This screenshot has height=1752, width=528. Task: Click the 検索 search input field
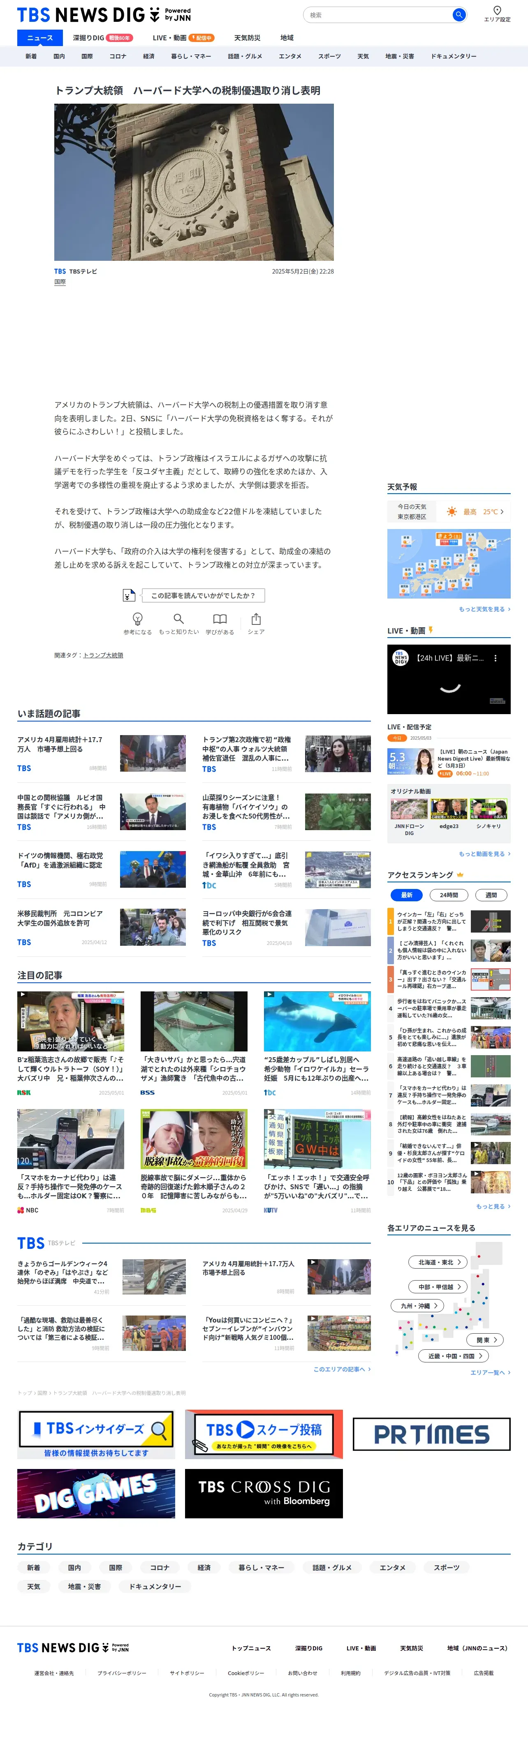[x=377, y=15]
